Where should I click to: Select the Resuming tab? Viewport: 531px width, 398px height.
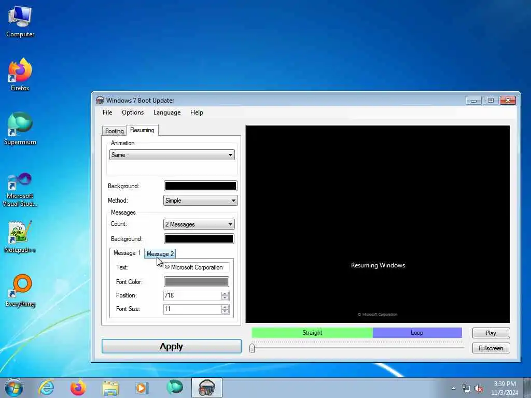pyautogui.click(x=142, y=130)
